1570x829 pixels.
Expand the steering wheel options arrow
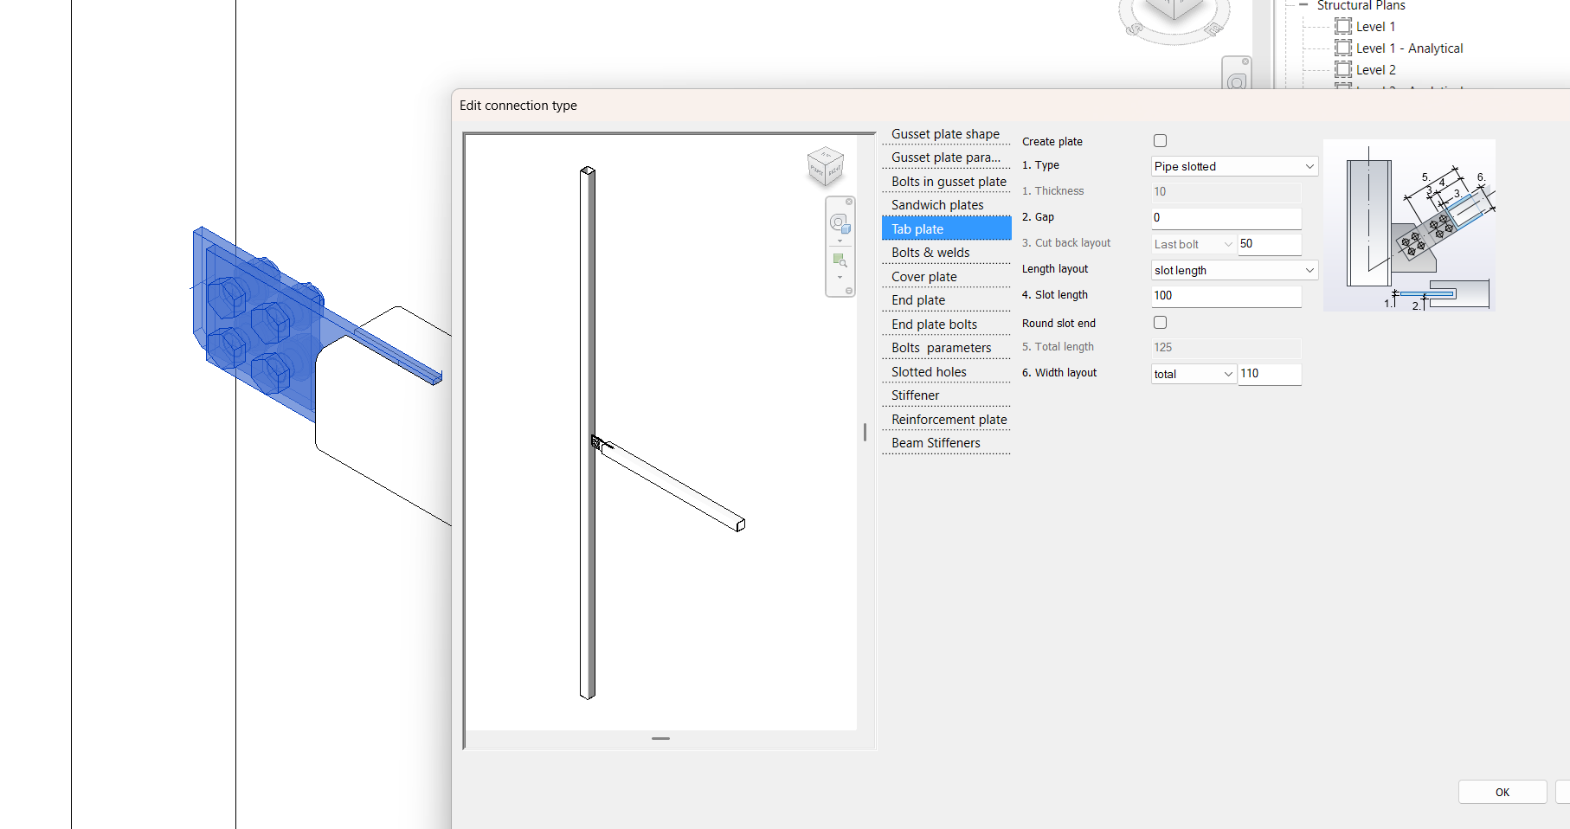pyautogui.click(x=840, y=241)
